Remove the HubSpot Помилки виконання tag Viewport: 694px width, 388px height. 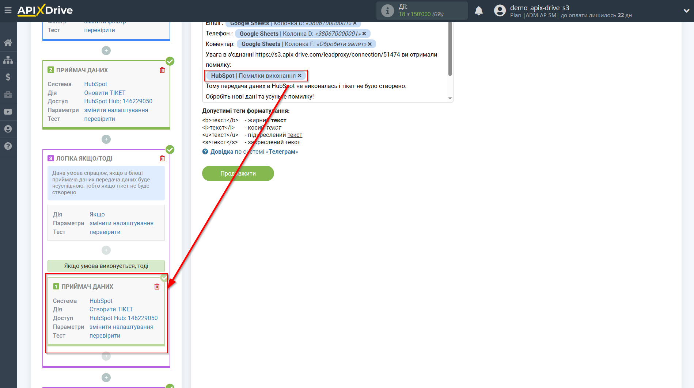pos(300,76)
